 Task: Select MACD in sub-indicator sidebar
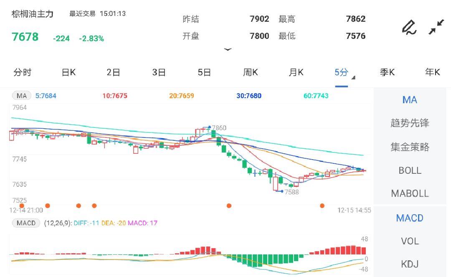pyautogui.click(x=410, y=218)
